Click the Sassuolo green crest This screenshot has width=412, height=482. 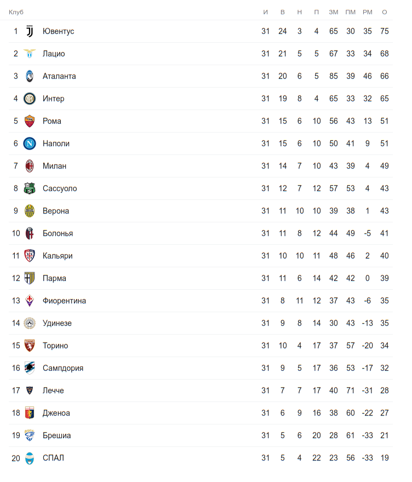tap(30, 188)
